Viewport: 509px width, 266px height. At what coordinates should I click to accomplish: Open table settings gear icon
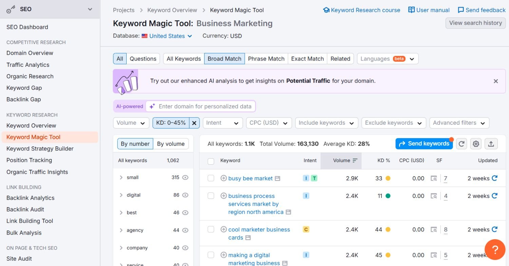(476, 144)
